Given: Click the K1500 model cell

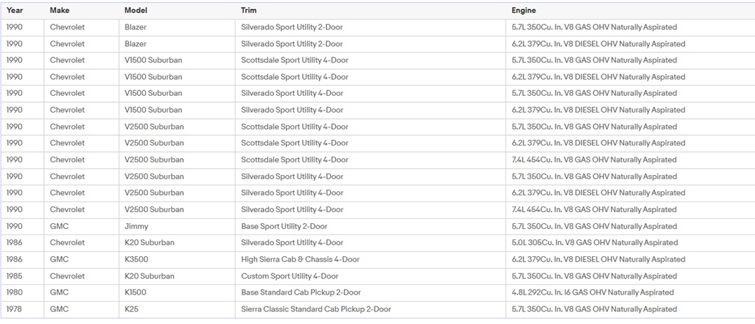Looking at the screenshot, I should click(136, 293).
